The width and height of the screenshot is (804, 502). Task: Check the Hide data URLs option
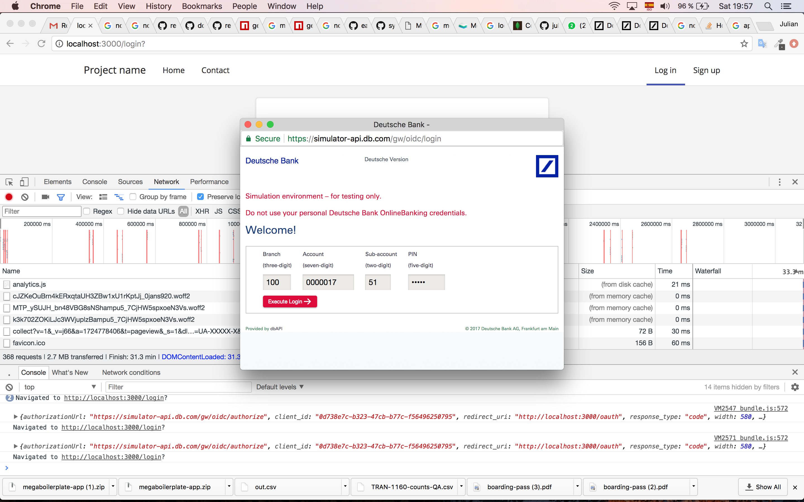point(121,211)
